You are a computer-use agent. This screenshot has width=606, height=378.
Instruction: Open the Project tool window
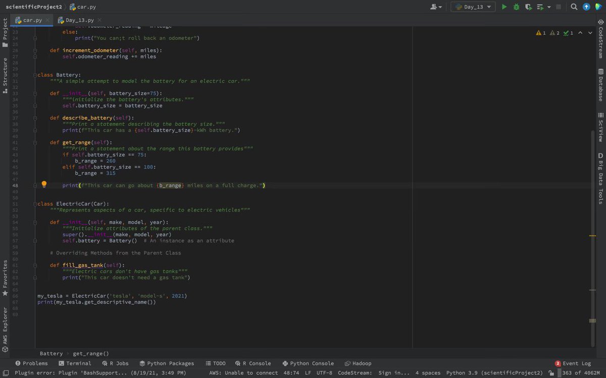click(5, 33)
